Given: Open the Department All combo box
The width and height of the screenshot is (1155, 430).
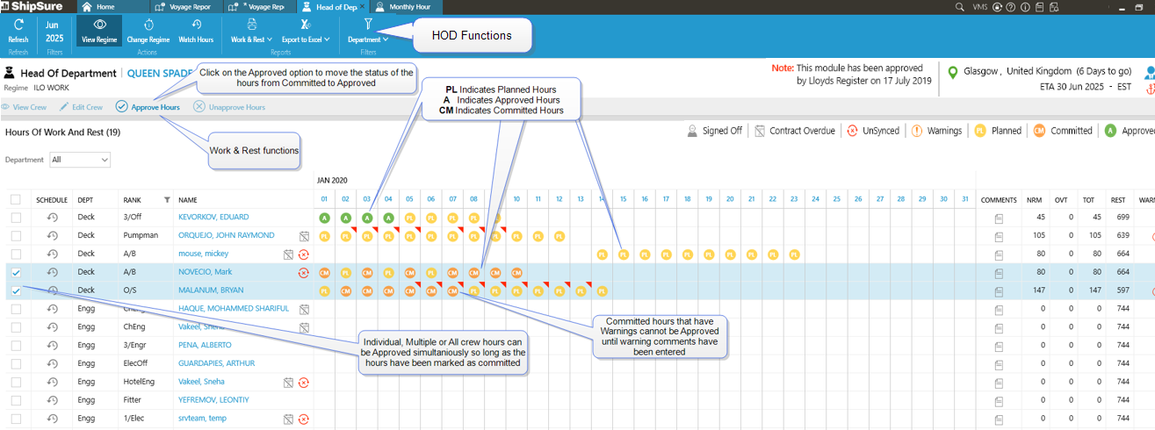Looking at the screenshot, I should click(x=80, y=160).
